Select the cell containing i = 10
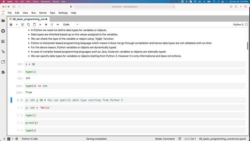250x141 pixels. (135, 64)
